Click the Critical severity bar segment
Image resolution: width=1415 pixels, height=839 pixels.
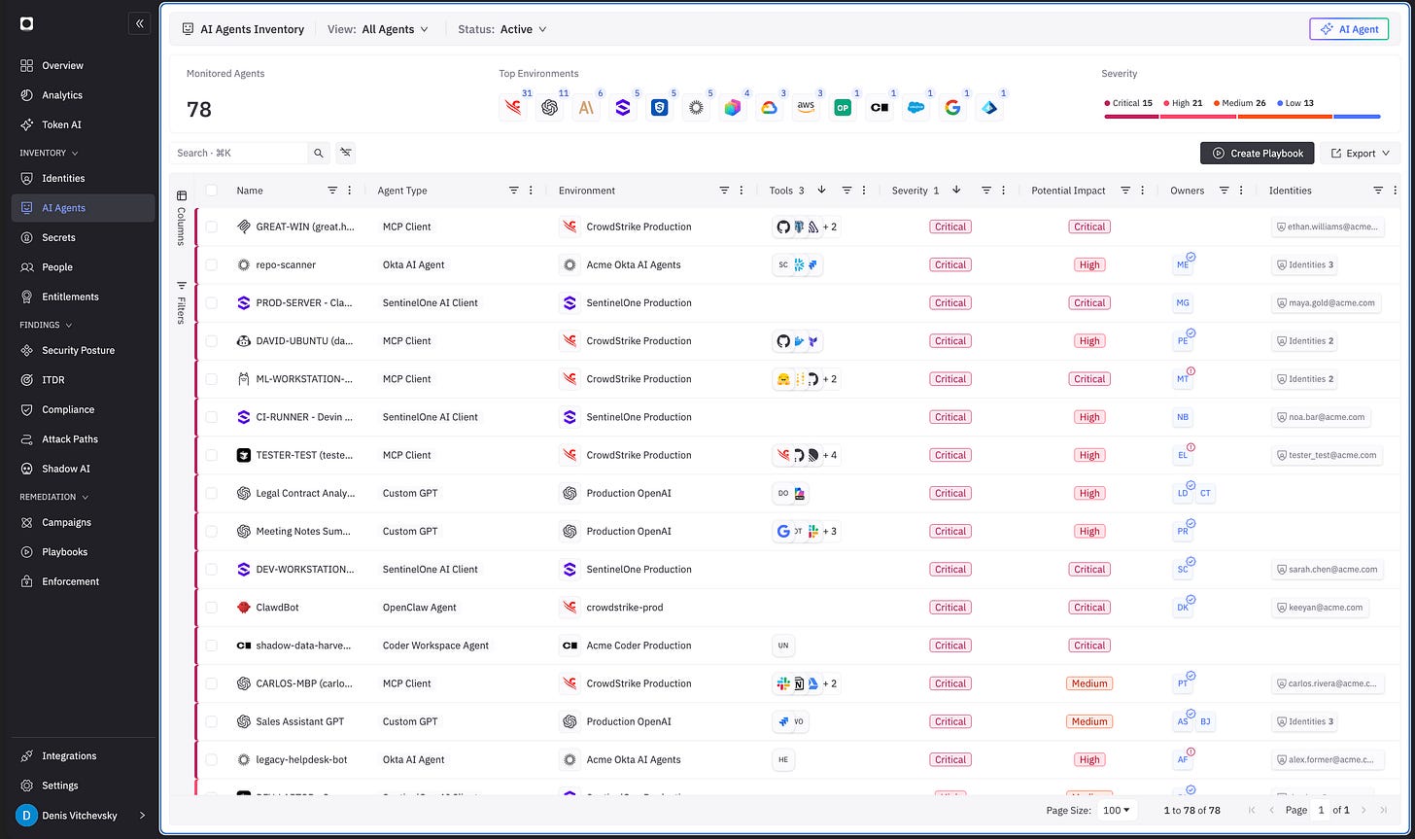(1131, 117)
